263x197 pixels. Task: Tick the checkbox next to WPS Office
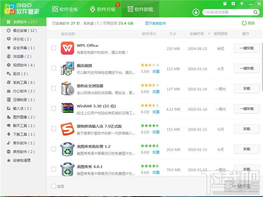click(53, 48)
